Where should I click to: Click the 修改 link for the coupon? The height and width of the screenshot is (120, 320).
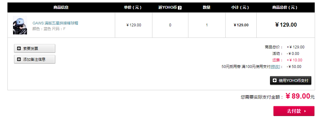coord(275,67)
